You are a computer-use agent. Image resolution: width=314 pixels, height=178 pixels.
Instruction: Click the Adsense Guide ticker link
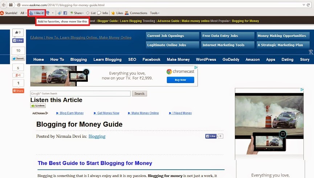(168, 21)
